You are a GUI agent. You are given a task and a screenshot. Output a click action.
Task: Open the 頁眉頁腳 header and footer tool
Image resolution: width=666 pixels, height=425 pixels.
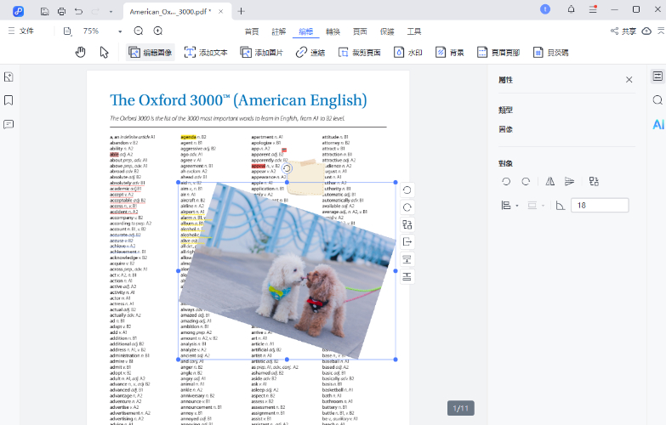(498, 53)
